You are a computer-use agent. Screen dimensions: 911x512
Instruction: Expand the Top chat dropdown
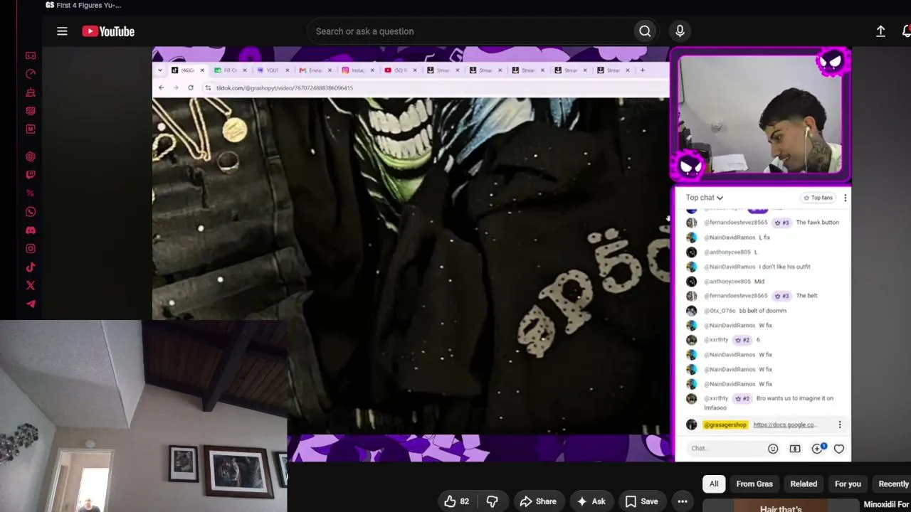(x=705, y=198)
